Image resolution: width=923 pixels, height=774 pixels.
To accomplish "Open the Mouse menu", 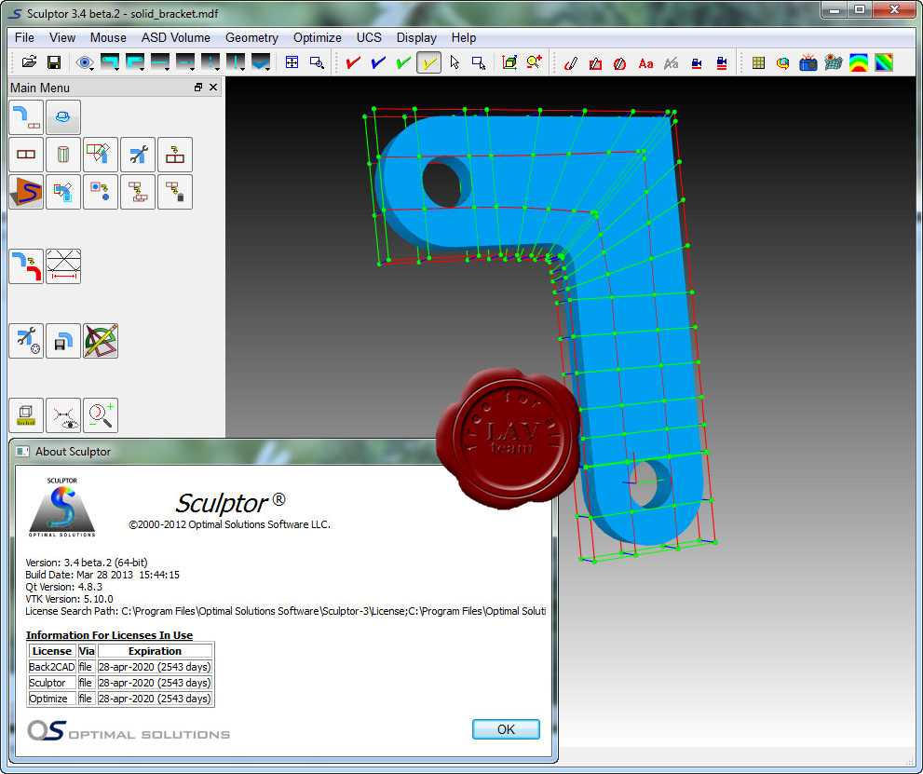I will (x=108, y=37).
